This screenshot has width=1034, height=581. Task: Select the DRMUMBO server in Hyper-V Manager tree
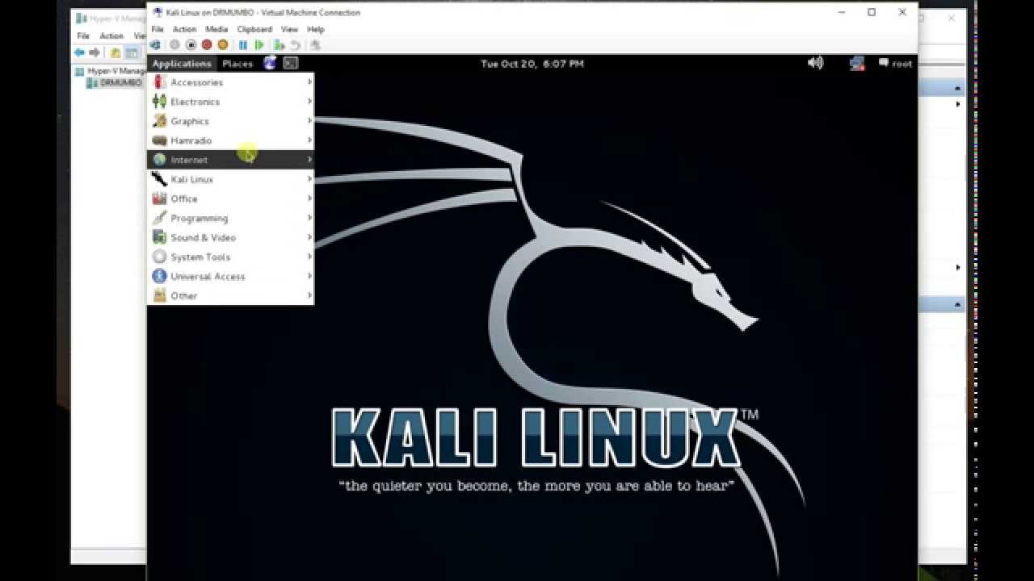point(115,82)
